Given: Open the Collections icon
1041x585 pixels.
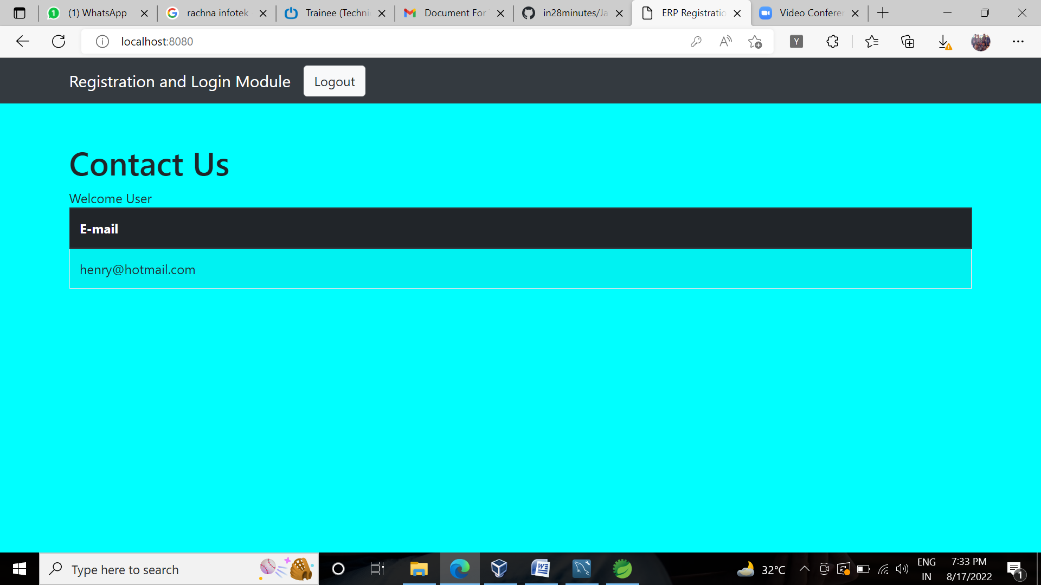Looking at the screenshot, I should tap(908, 41).
